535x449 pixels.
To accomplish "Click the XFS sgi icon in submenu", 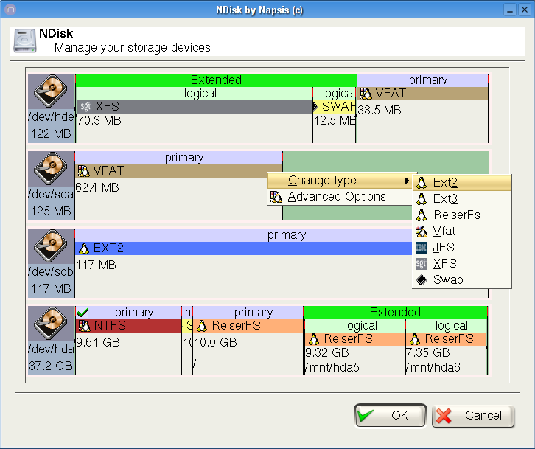I will [422, 264].
